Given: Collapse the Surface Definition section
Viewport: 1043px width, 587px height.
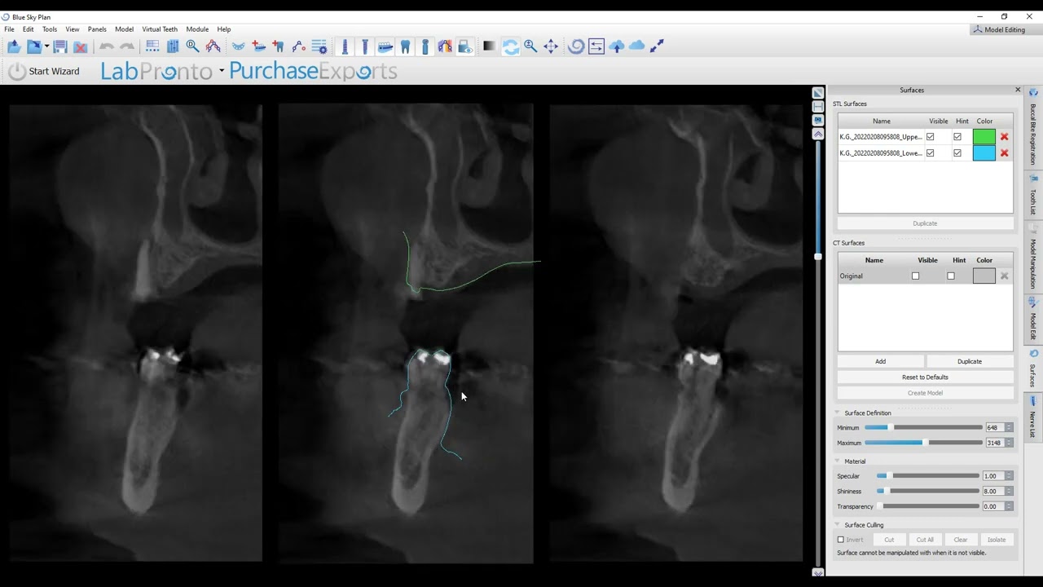Looking at the screenshot, I should (838, 413).
